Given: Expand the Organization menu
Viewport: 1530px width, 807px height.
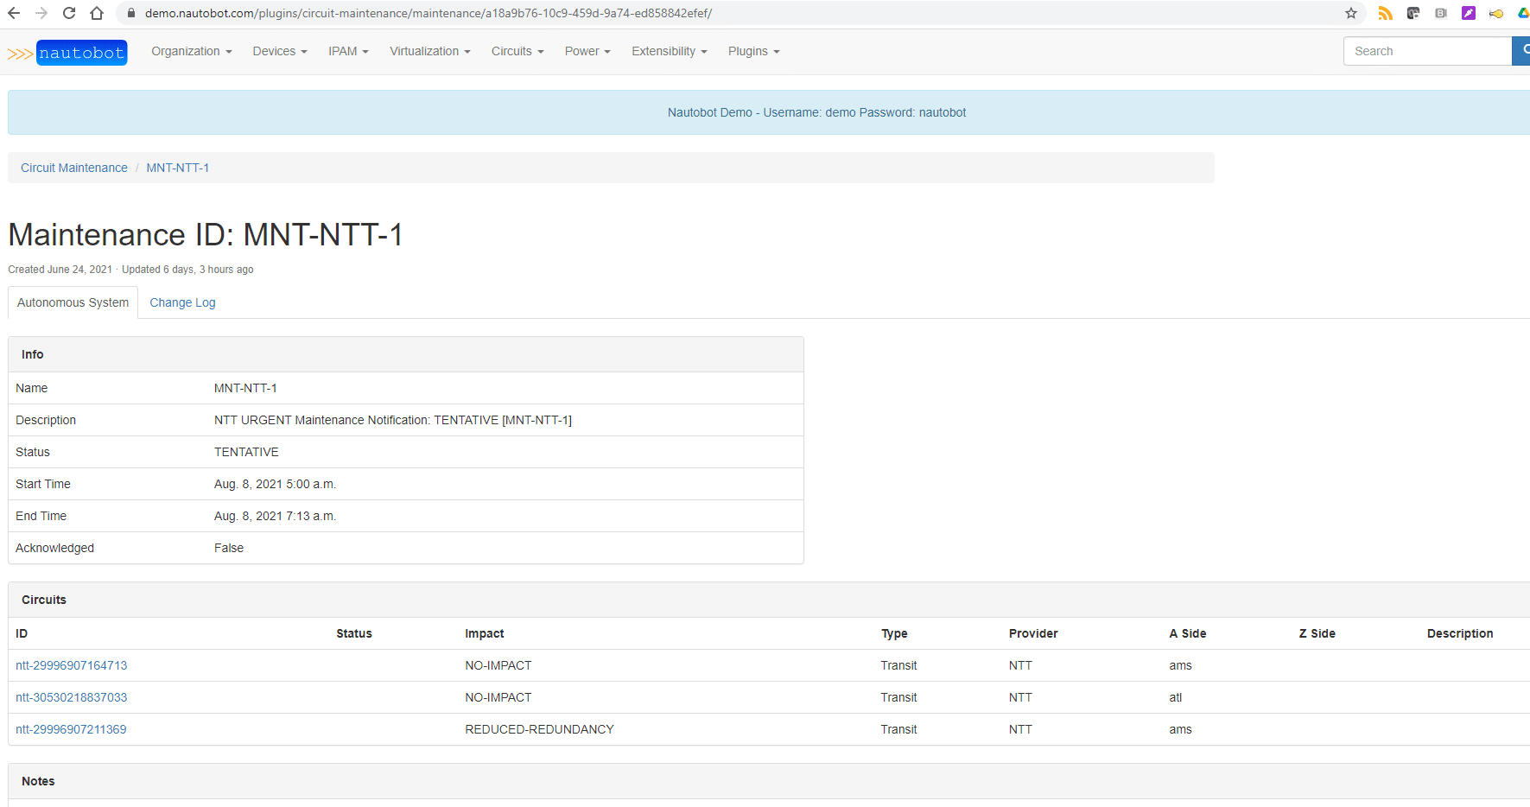Looking at the screenshot, I should point(192,51).
